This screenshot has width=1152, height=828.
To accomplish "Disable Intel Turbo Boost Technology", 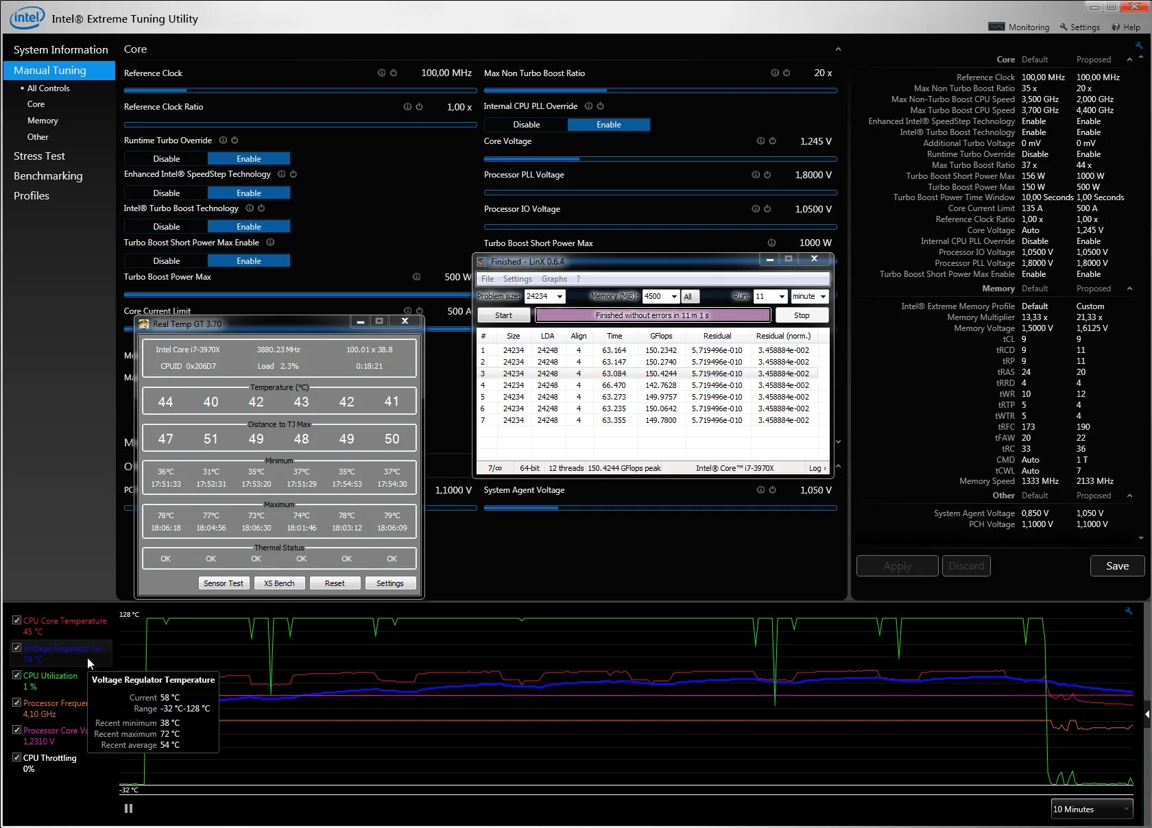I will coord(166,227).
